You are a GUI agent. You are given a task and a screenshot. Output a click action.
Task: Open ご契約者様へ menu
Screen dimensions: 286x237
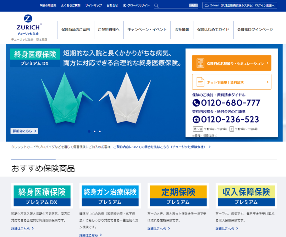(109, 29)
